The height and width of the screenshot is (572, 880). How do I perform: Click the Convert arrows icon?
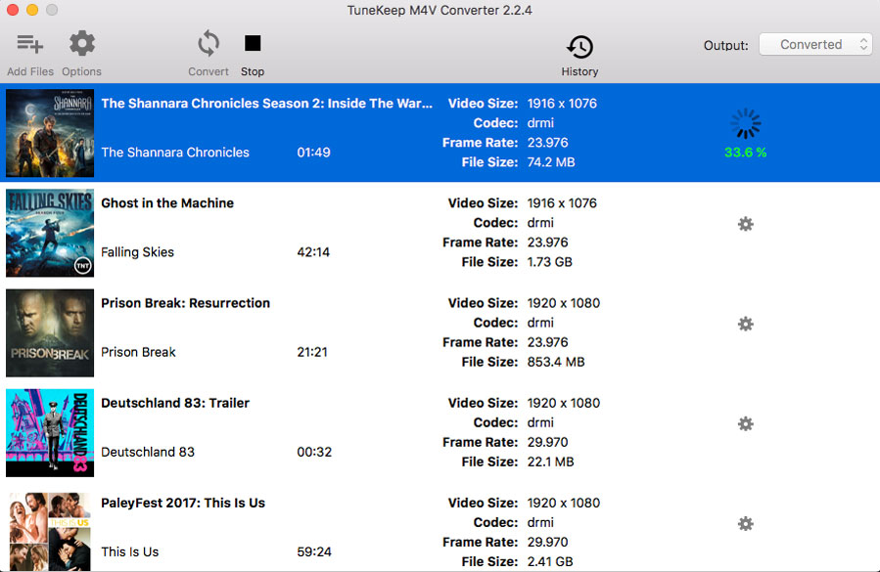tap(208, 44)
